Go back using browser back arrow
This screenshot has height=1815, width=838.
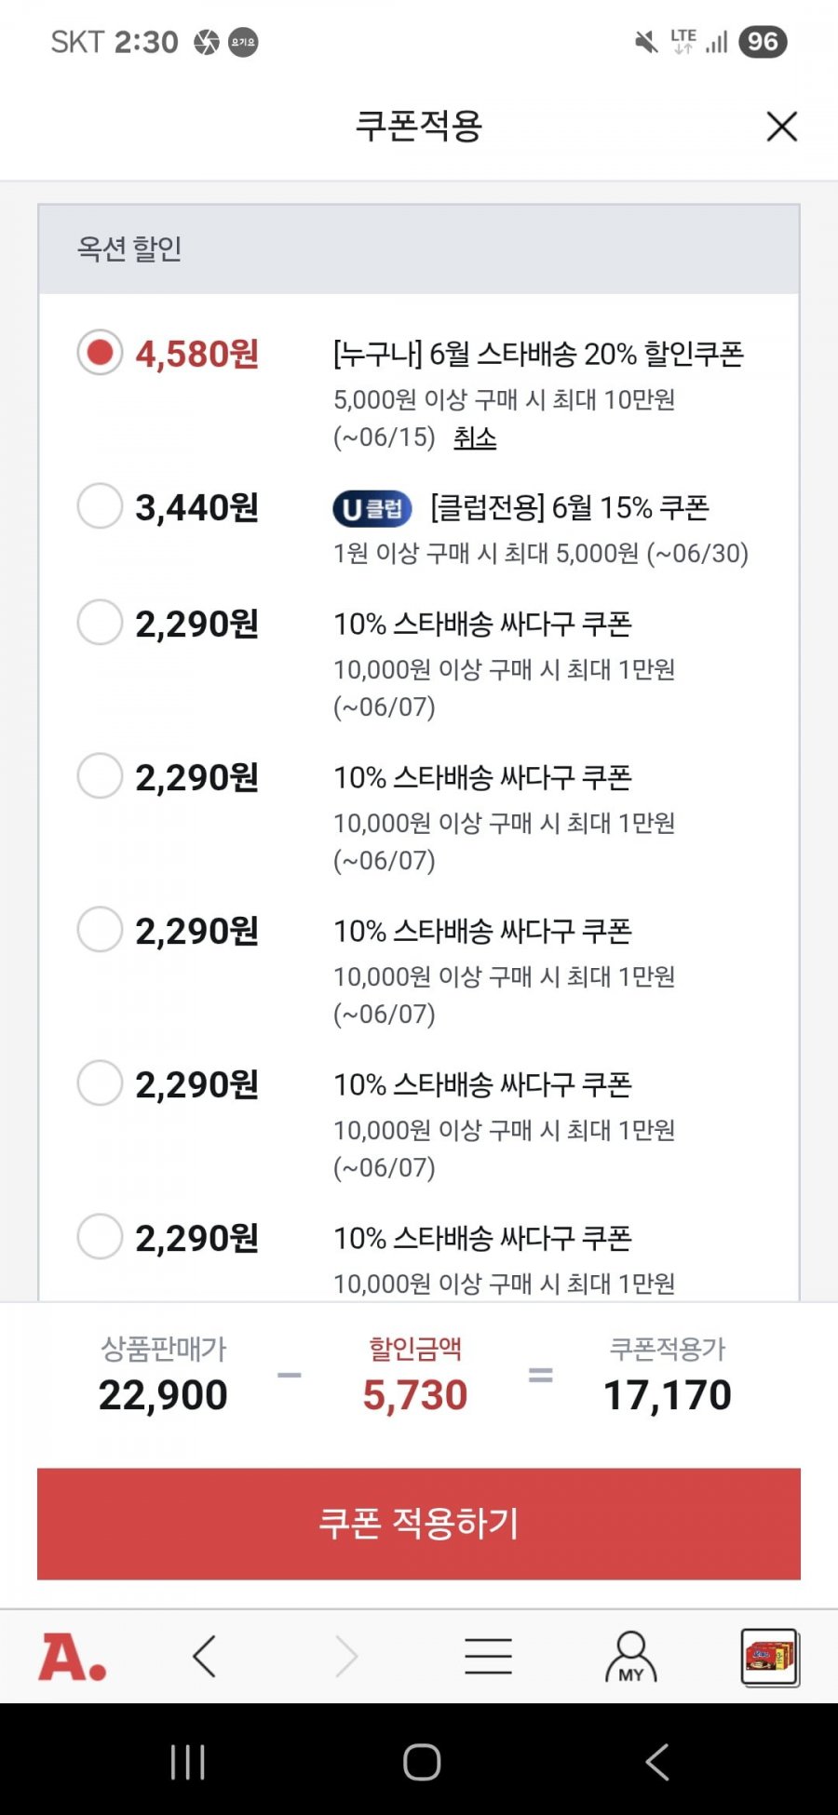tap(205, 1657)
